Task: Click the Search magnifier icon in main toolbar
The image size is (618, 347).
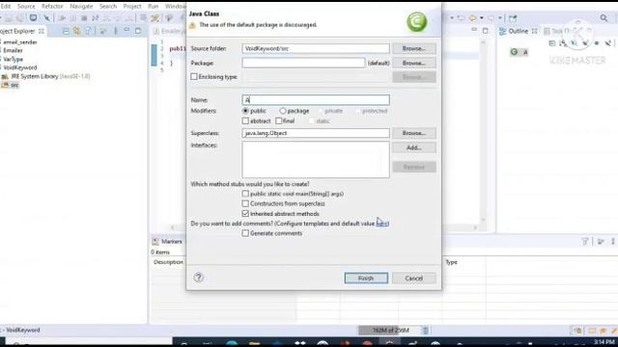Action: (604, 17)
